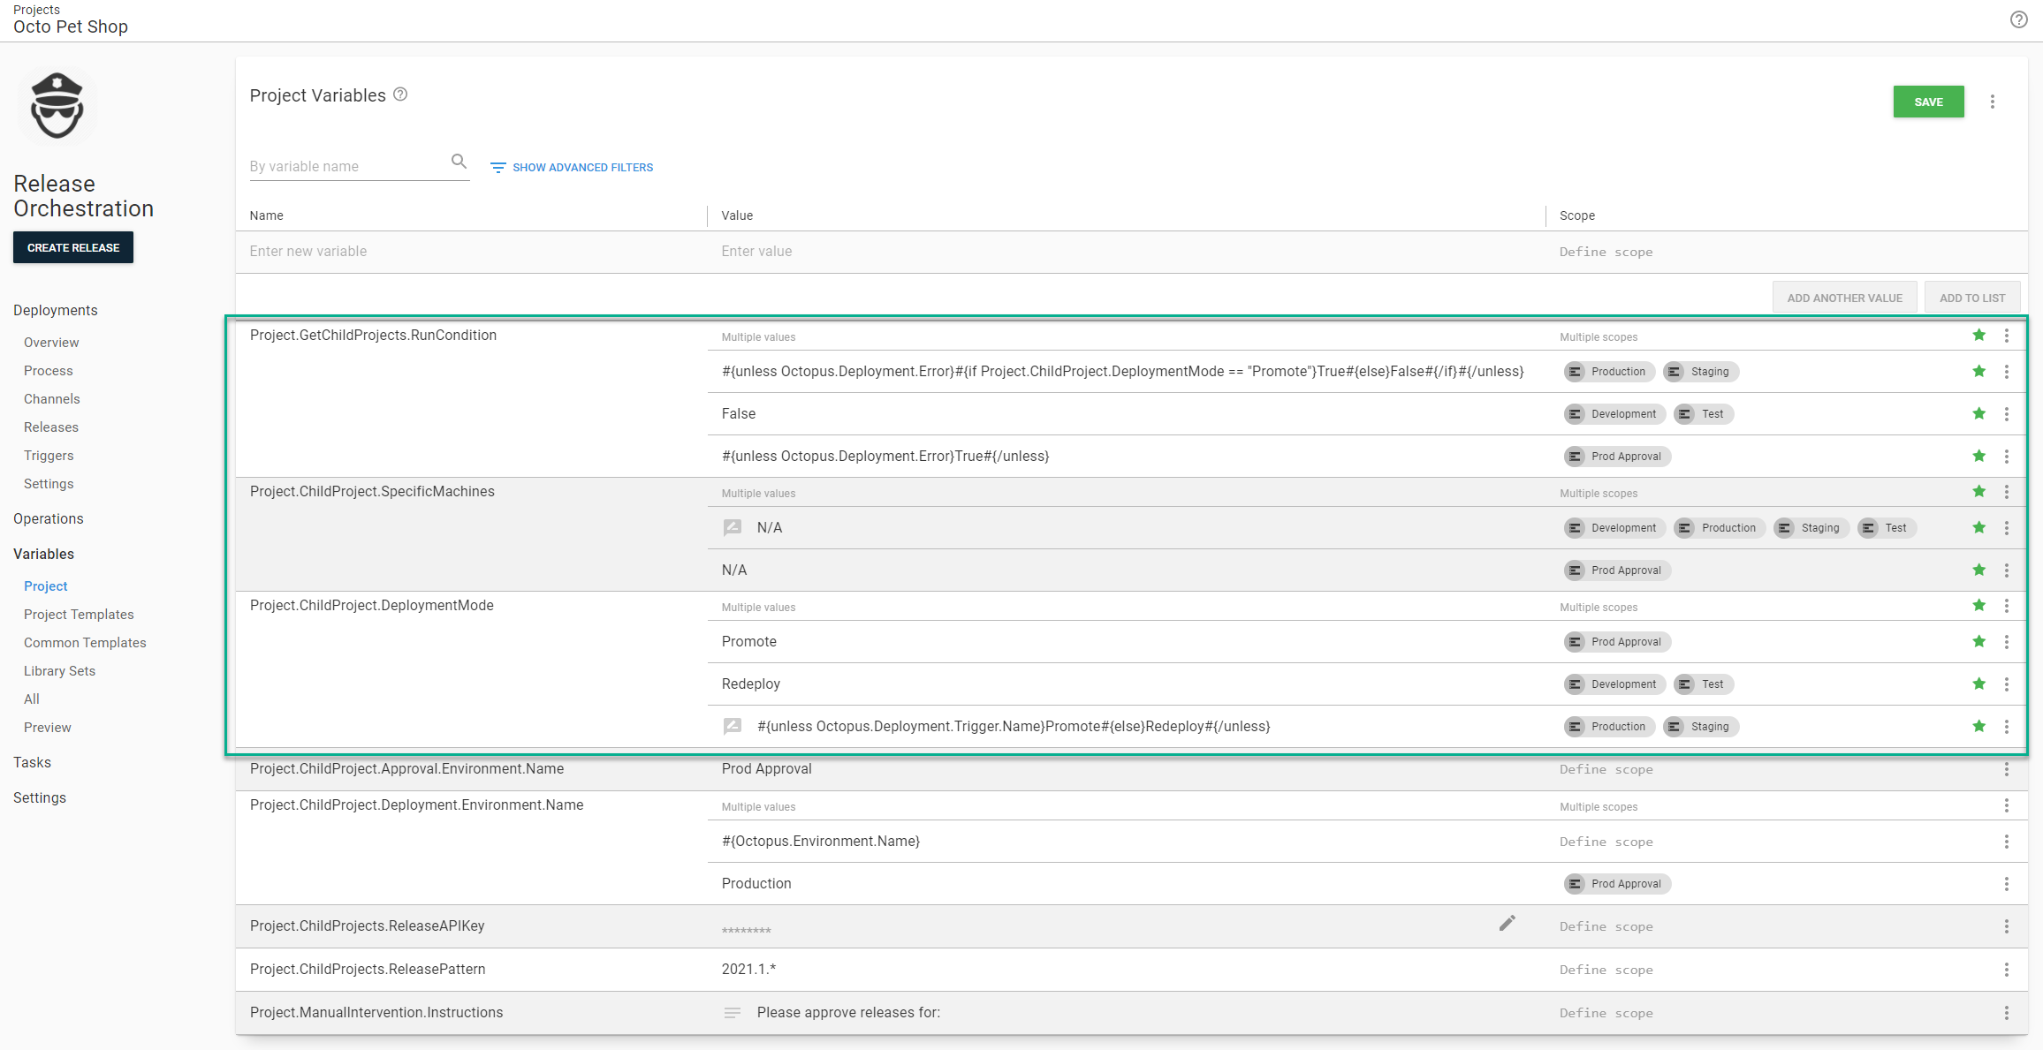Open the overflow menu beside the SAVE button
2043x1050 pixels.
[x=1993, y=101]
